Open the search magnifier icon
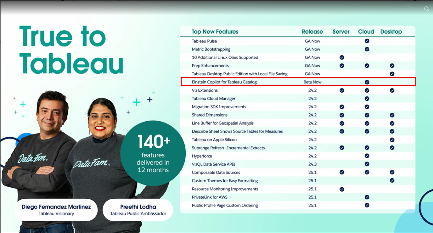Image resolution: width=433 pixels, height=233 pixels. [426, 9]
